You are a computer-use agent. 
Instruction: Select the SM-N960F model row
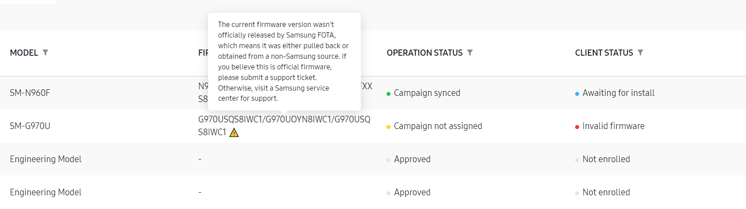373,93
